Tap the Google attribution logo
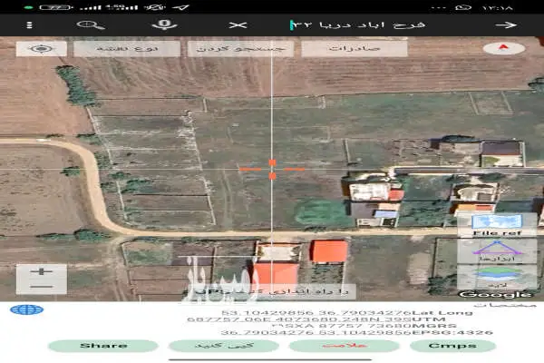Image resolution: width=544 pixels, height=363 pixels. coord(495,295)
